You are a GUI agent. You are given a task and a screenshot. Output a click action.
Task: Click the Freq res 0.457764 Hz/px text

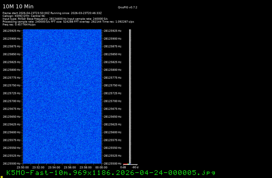(x=19, y=24)
